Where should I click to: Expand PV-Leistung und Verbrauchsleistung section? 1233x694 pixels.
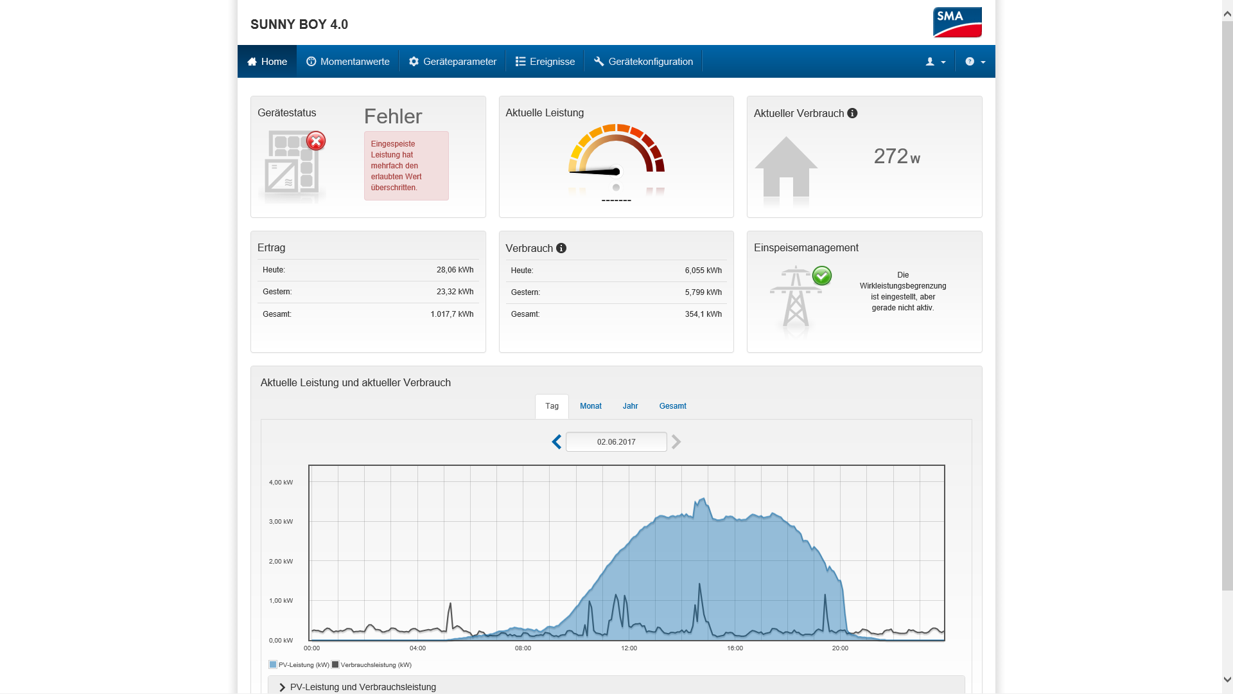(362, 687)
